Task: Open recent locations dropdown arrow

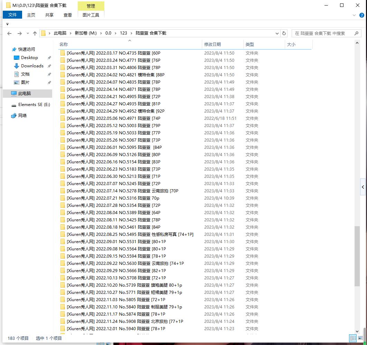Action: 28,33
